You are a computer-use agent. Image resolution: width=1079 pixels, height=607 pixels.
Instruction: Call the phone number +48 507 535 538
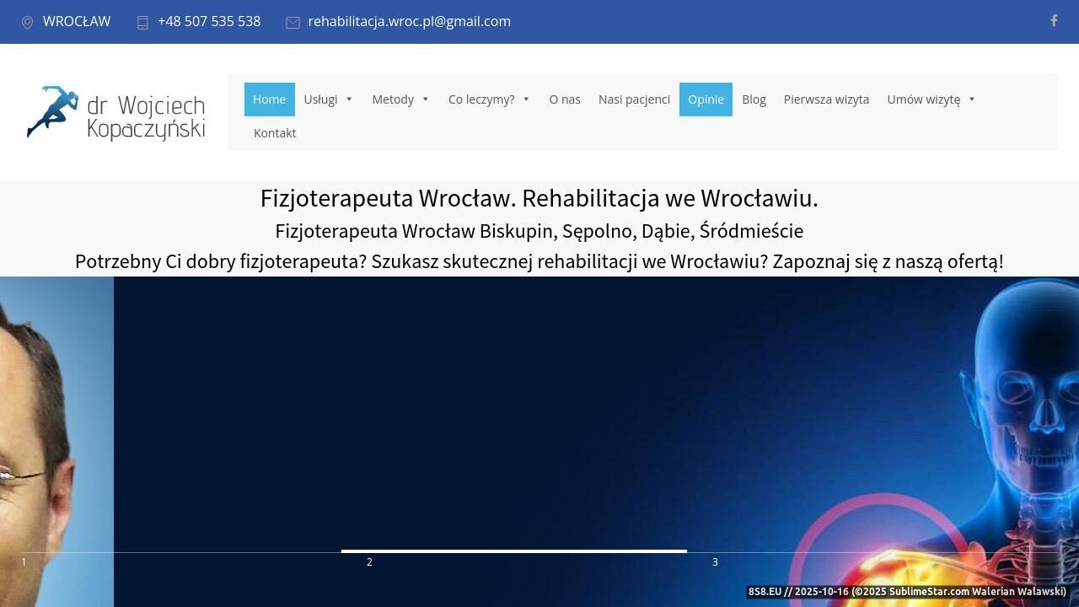pyautogui.click(x=209, y=22)
